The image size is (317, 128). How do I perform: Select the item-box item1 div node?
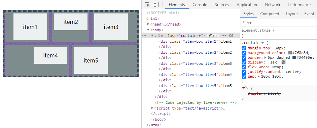(195, 41)
